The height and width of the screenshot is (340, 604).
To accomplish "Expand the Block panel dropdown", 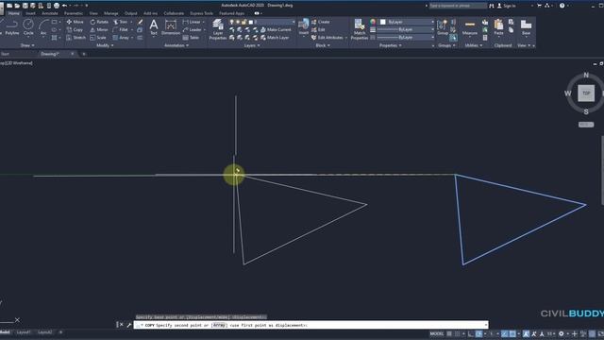I will (323, 45).
